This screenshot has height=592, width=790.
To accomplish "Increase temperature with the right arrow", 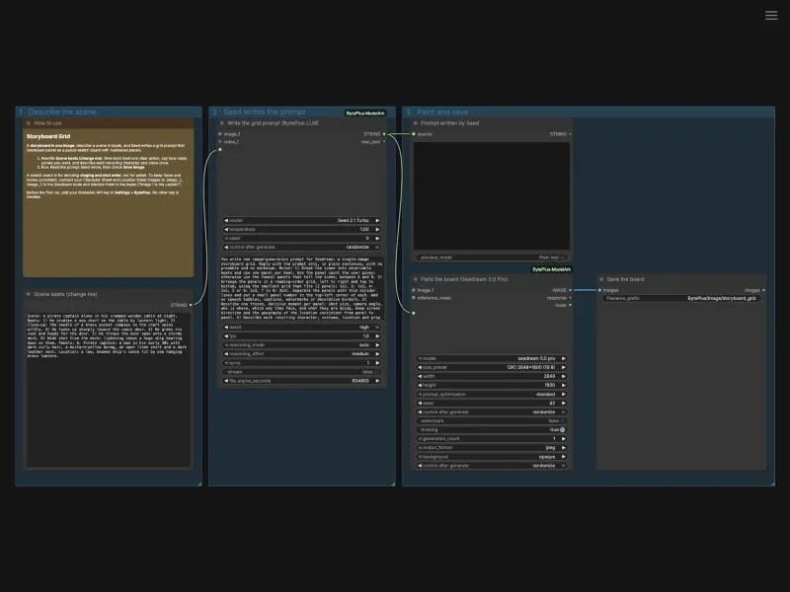I will tap(377, 230).
